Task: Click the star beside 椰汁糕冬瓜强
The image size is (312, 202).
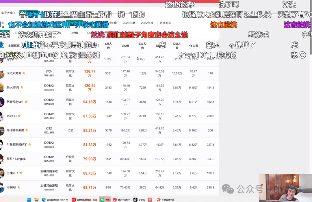Action: pos(27,130)
